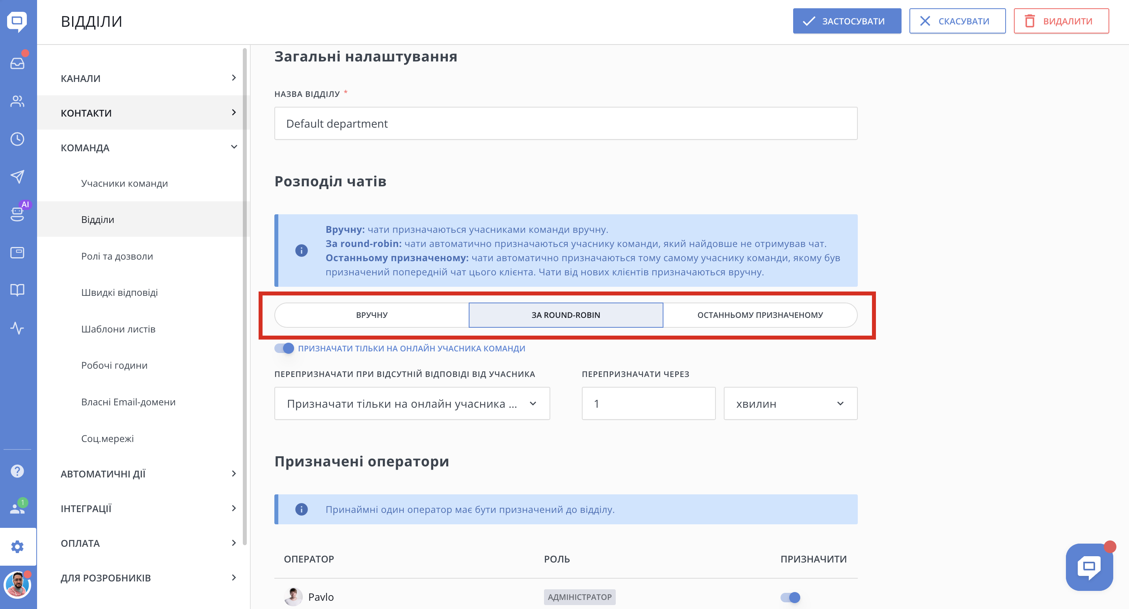The width and height of the screenshot is (1129, 609).
Task: Toggle Pavlo's department assignment switch
Action: [x=790, y=597]
